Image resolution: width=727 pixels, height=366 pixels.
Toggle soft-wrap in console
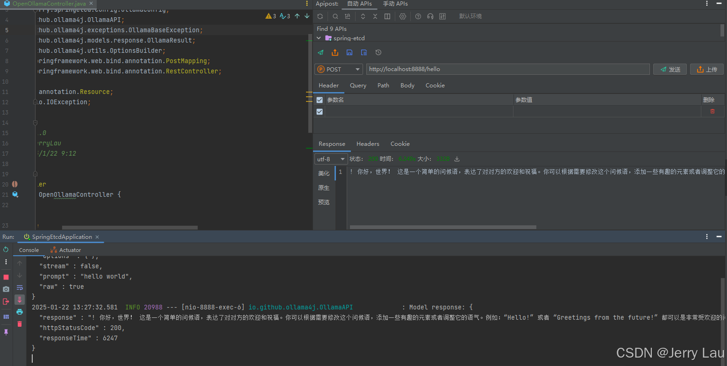click(20, 287)
